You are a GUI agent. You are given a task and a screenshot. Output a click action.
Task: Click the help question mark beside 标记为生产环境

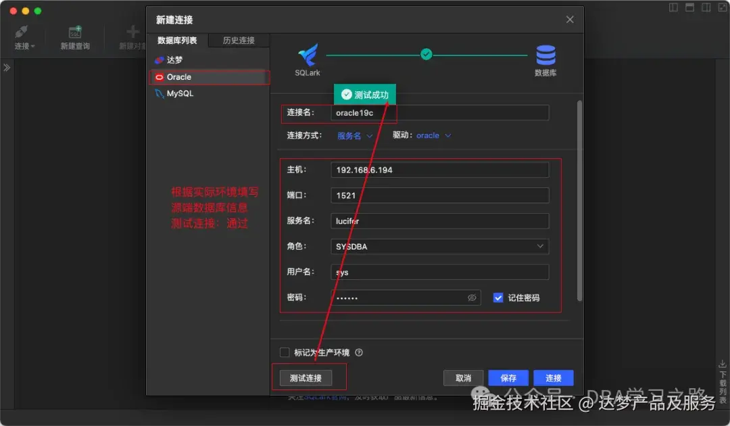pos(359,352)
